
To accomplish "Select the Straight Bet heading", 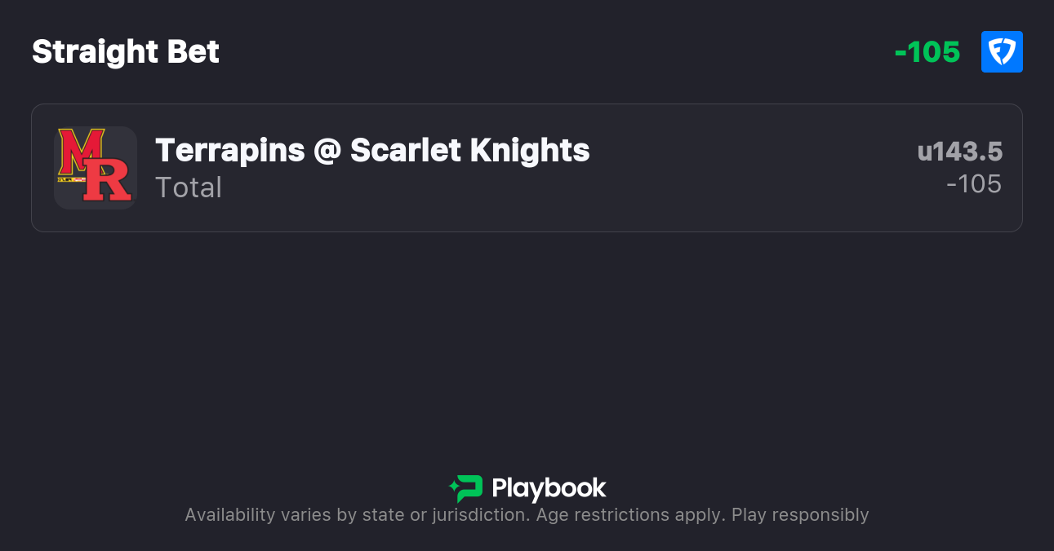I will point(126,52).
